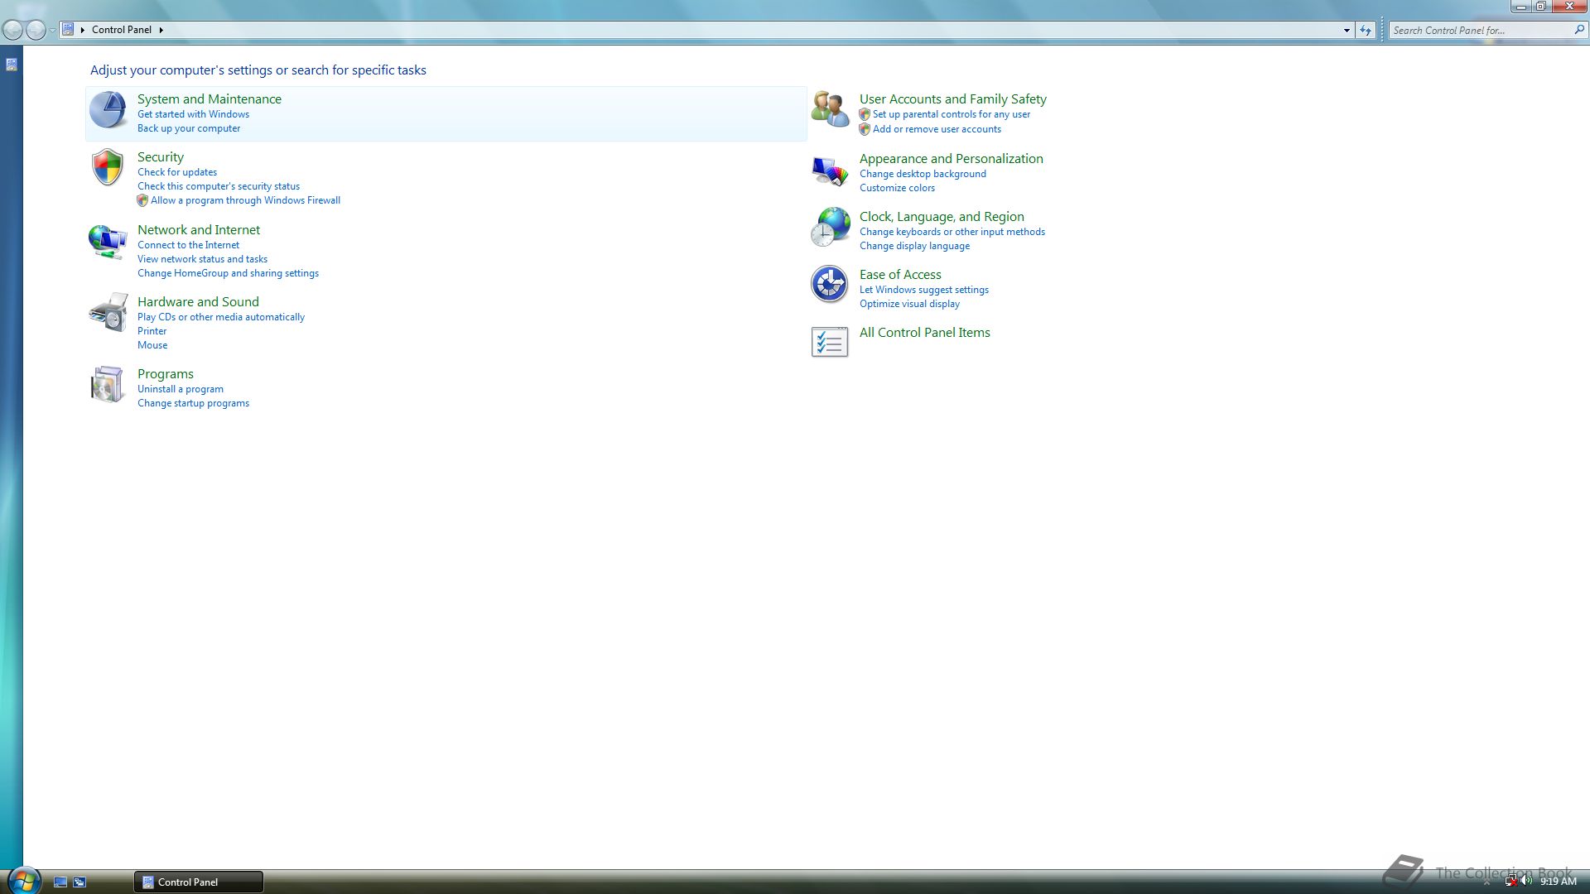
Task: Open System and Maintenance heading
Action: click(x=210, y=99)
